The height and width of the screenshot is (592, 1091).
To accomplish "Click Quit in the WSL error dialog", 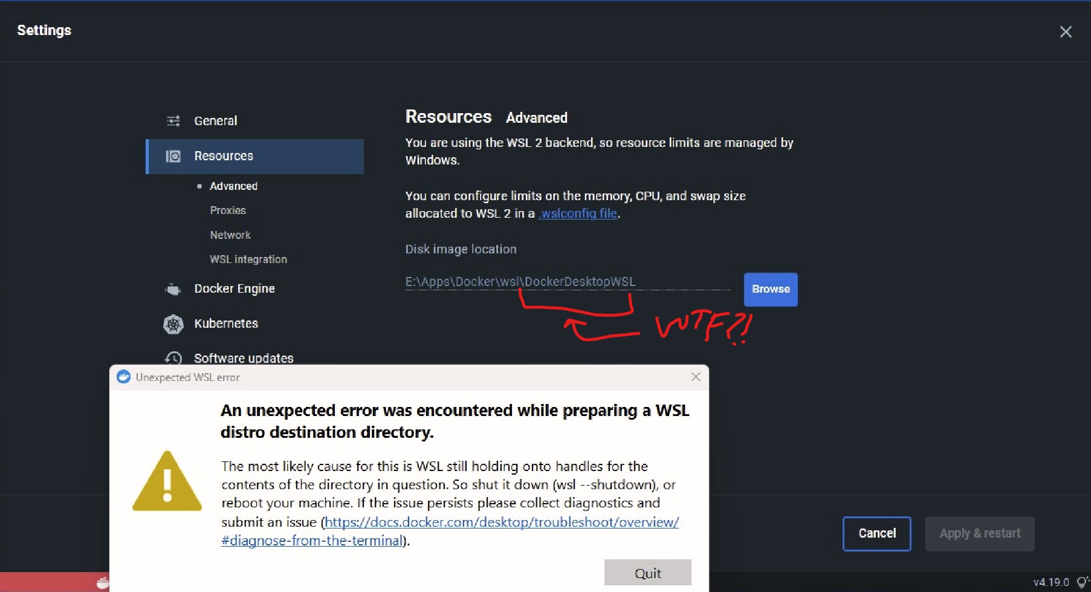I will coord(647,573).
